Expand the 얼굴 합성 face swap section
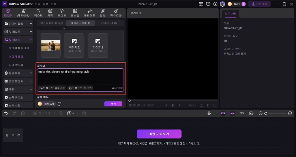 click(18, 73)
